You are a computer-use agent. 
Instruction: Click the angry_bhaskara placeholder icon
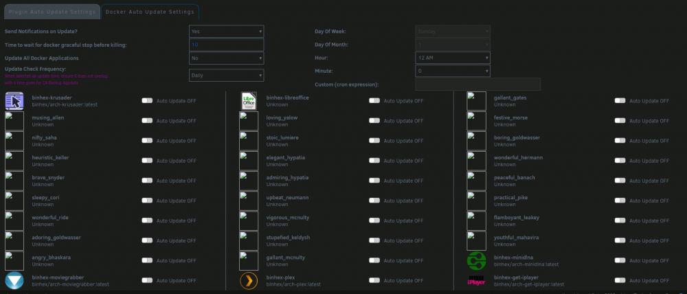click(14, 261)
